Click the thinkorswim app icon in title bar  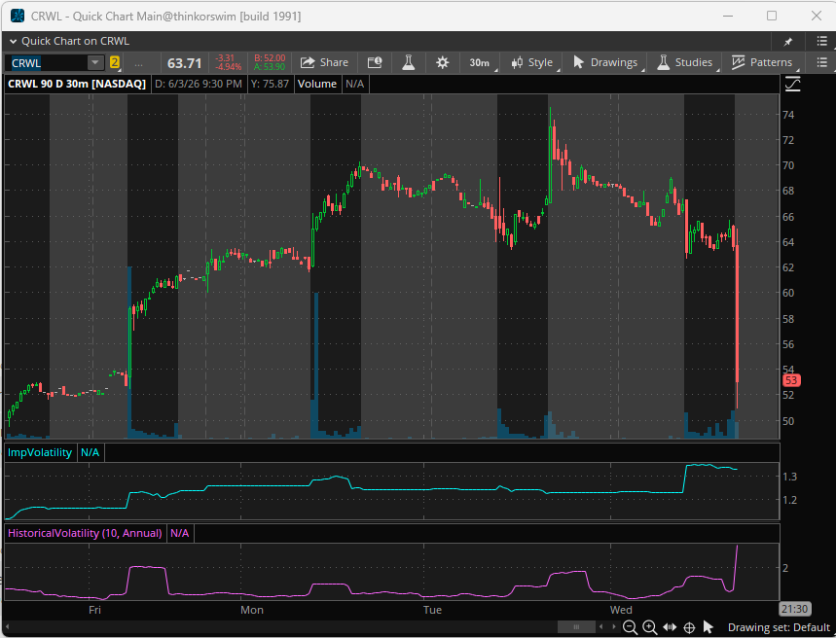(18, 16)
